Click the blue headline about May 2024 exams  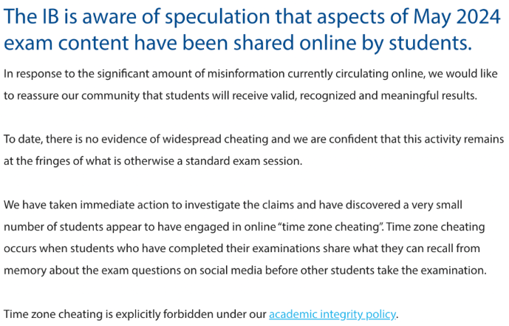pos(252,30)
